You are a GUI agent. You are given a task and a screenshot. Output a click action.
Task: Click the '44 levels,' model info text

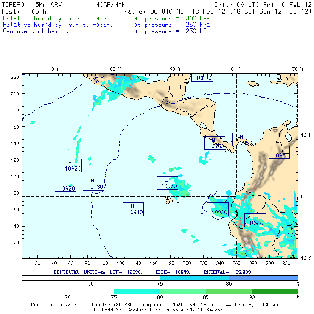240,305
